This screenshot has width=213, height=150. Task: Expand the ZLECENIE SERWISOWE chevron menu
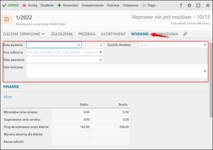43,34
